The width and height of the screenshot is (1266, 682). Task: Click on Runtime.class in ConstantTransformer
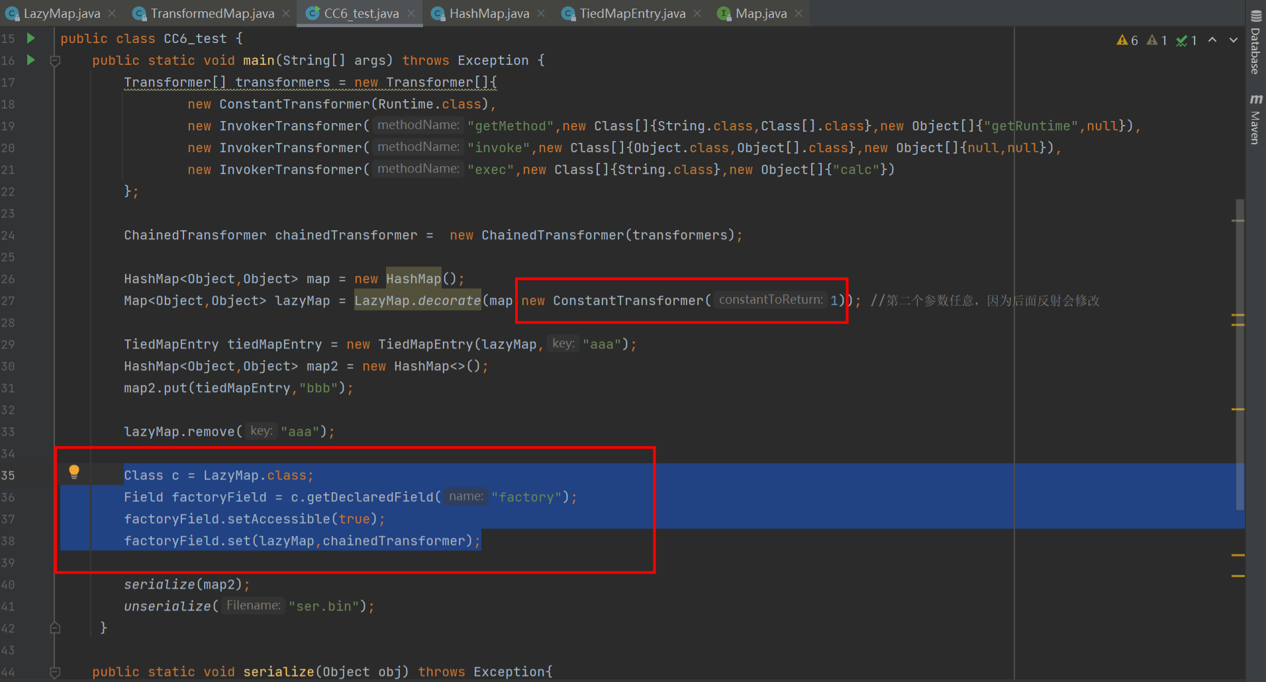(430, 104)
